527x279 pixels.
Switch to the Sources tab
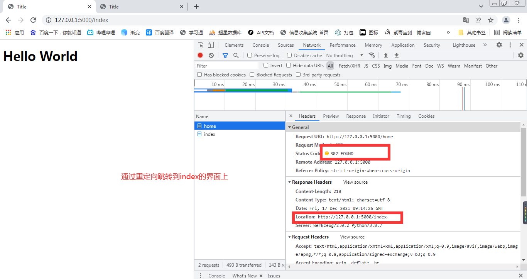(x=286, y=45)
